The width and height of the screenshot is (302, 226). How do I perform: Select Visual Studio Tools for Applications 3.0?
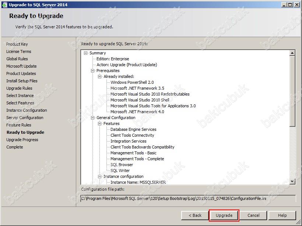(x=153, y=106)
